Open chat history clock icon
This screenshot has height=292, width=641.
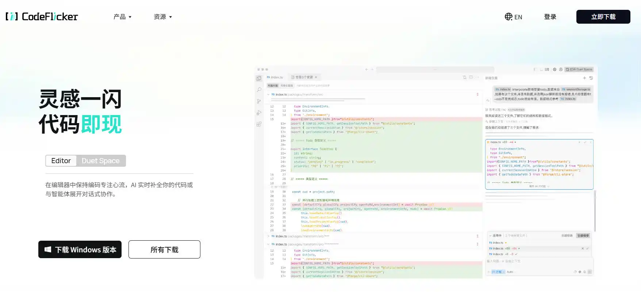[x=591, y=78]
